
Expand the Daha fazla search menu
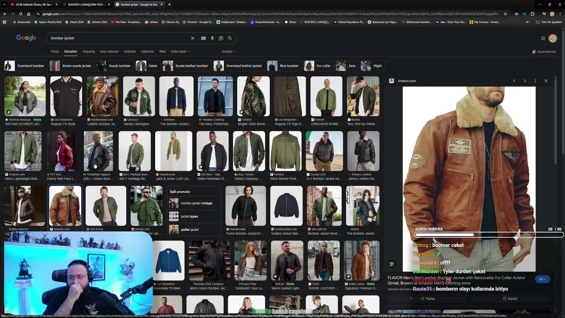pos(180,52)
